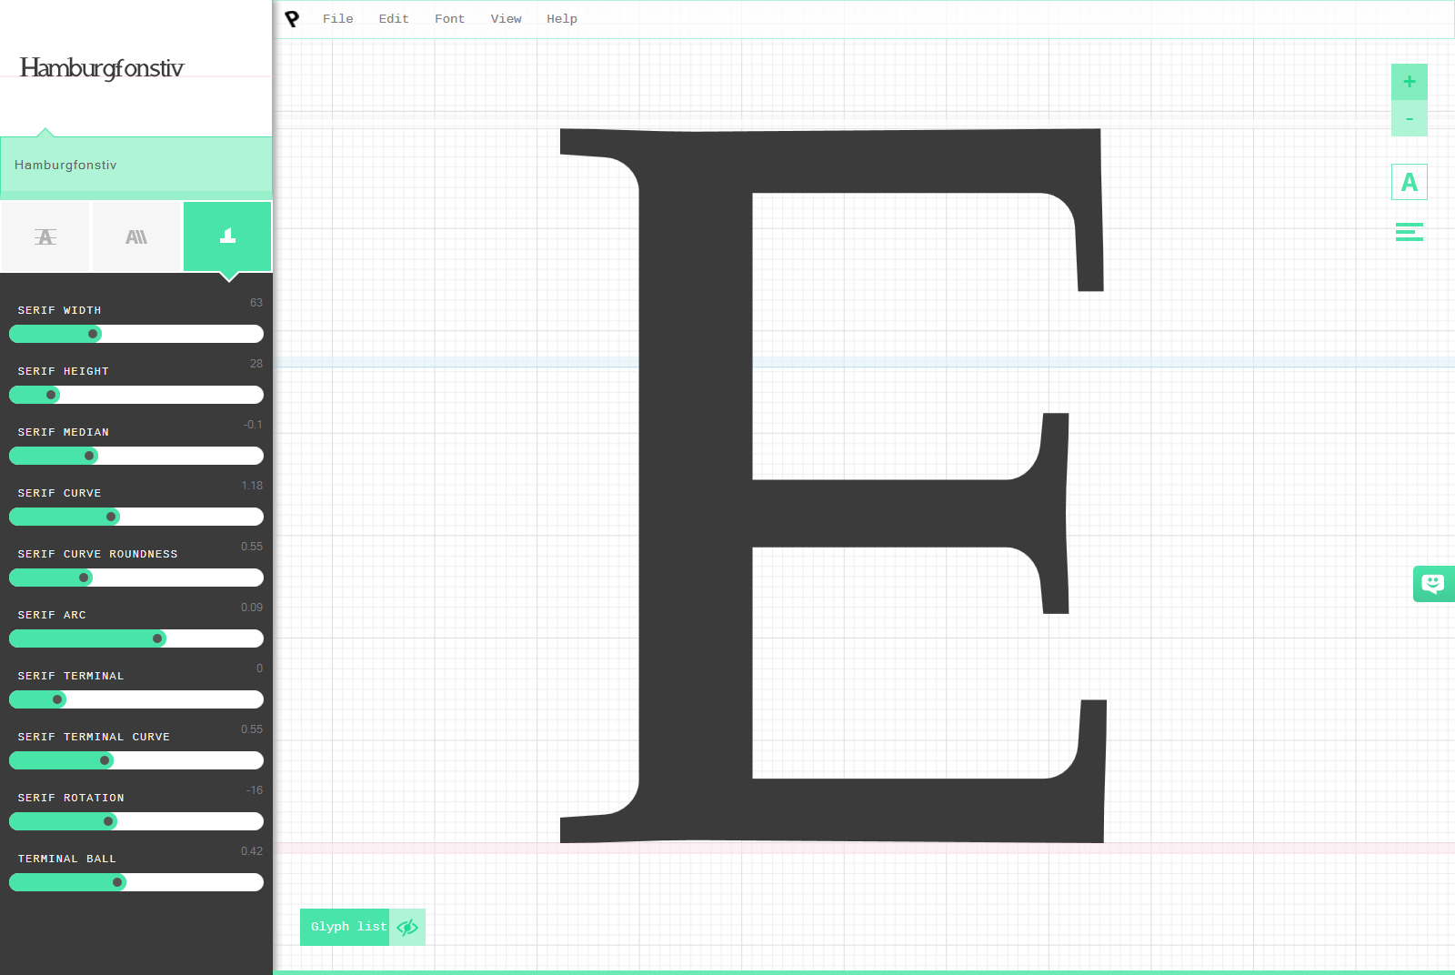Toggle glyph list visibility eye icon
This screenshot has height=975, width=1455.
[x=407, y=927]
